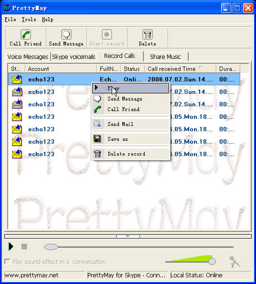Select the highlighted echo123 account name
Viewport: 256px width, 284px height.
42,80
